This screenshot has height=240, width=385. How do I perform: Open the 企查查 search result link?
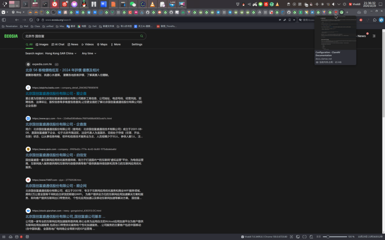(56, 124)
